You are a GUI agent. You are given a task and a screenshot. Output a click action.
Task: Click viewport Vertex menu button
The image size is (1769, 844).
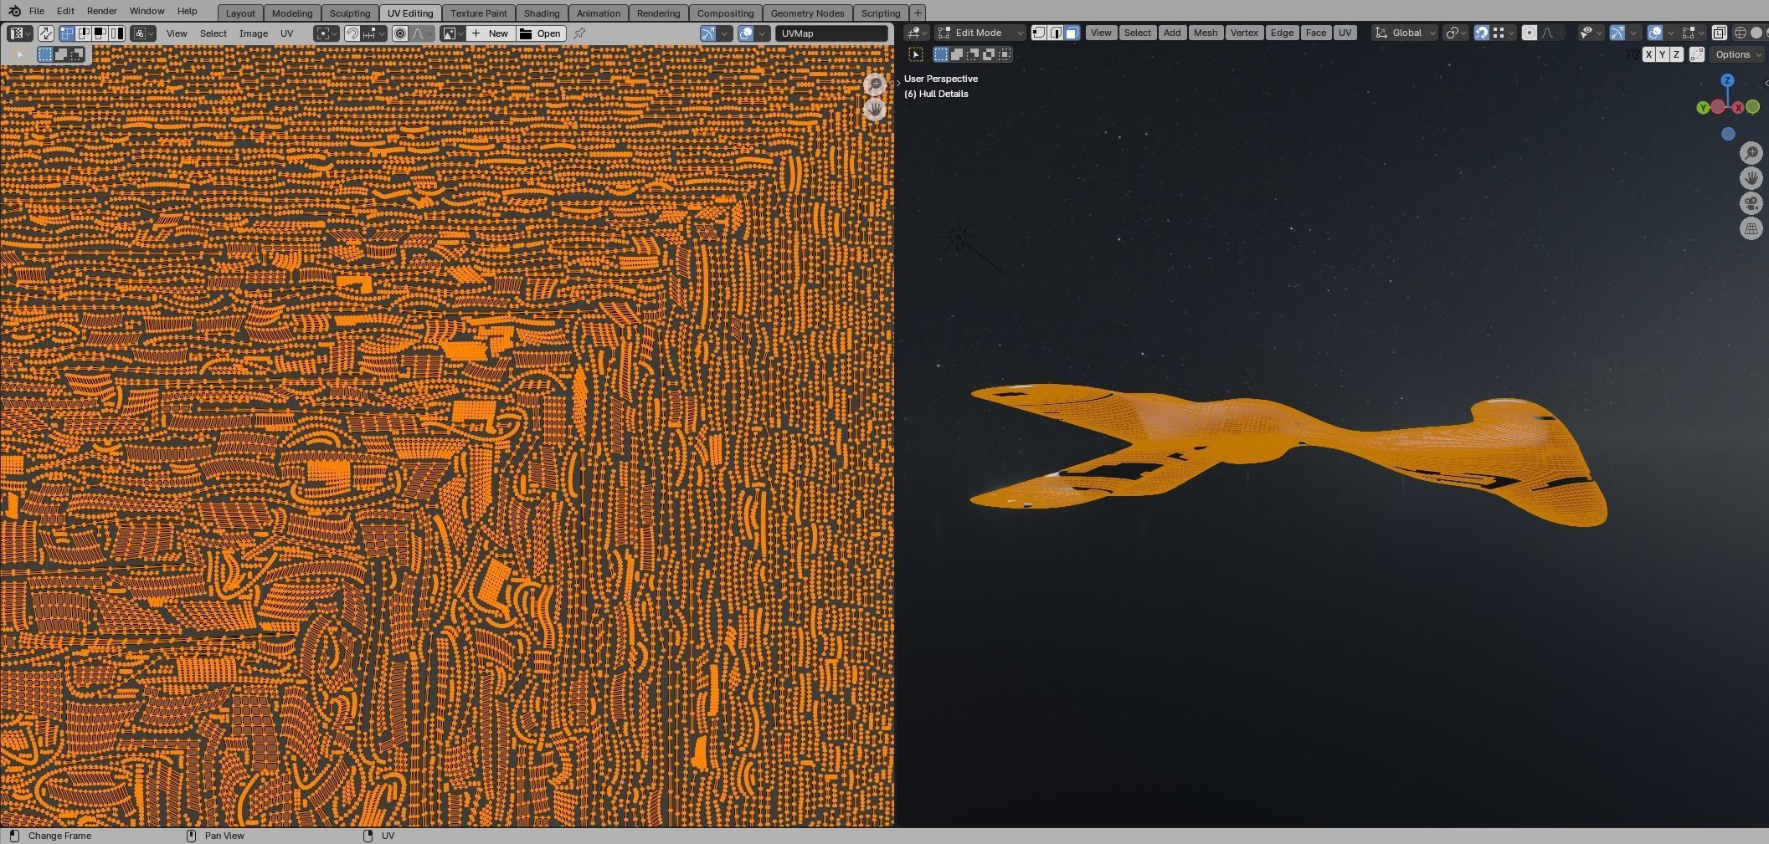[x=1244, y=33]
